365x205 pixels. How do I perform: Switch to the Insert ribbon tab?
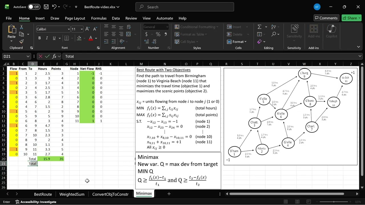coord(40,18)
